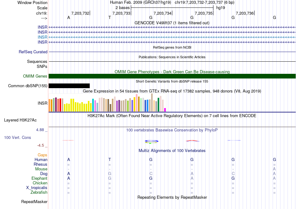The image size is (296, 209).
Task: Open the RefSeq Curated track label
Action: [x=33, y=52]
